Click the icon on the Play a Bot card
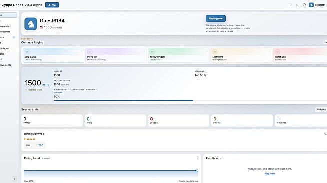This screenshot has width=327, height=183. point(90,52)
